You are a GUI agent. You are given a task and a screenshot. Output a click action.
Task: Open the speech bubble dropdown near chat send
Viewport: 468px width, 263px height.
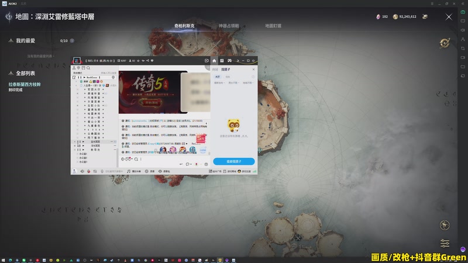coord(188,164)
